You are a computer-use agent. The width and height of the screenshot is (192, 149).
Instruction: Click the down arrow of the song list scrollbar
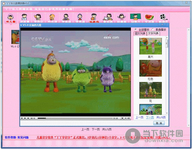[x=167, y=113]
